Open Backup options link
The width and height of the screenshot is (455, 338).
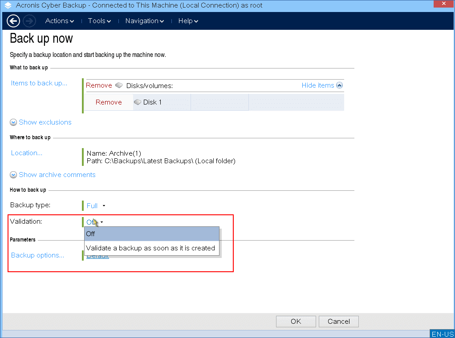(x=37, y=255)
